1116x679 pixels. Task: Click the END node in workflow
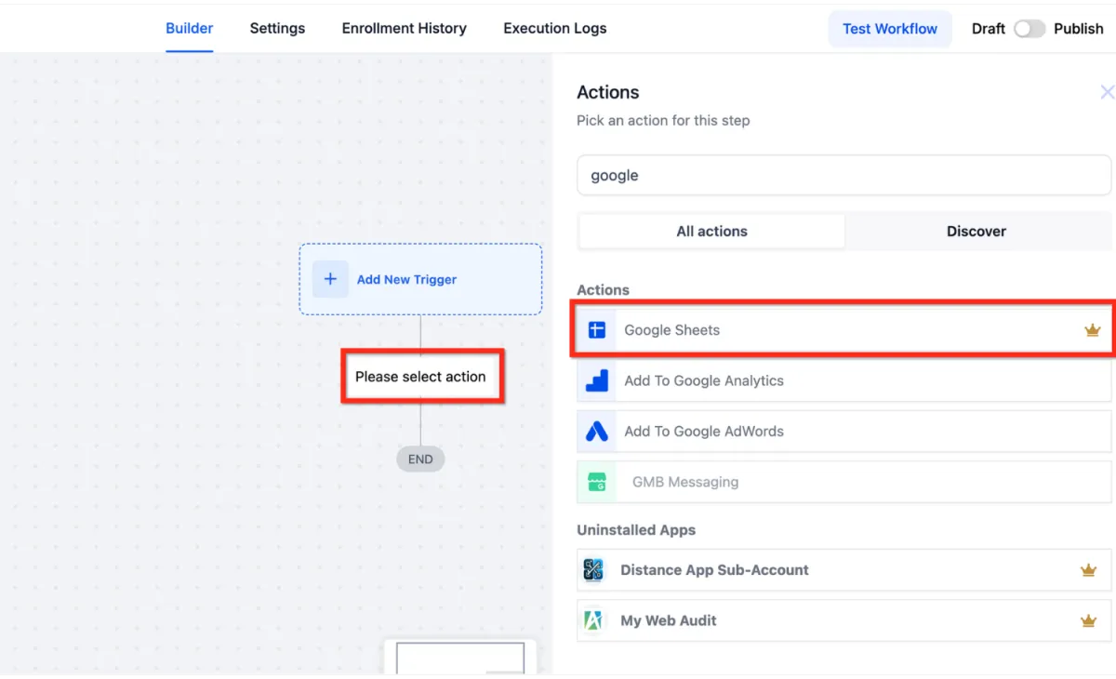pyautogui.click(x=420, y=459)
